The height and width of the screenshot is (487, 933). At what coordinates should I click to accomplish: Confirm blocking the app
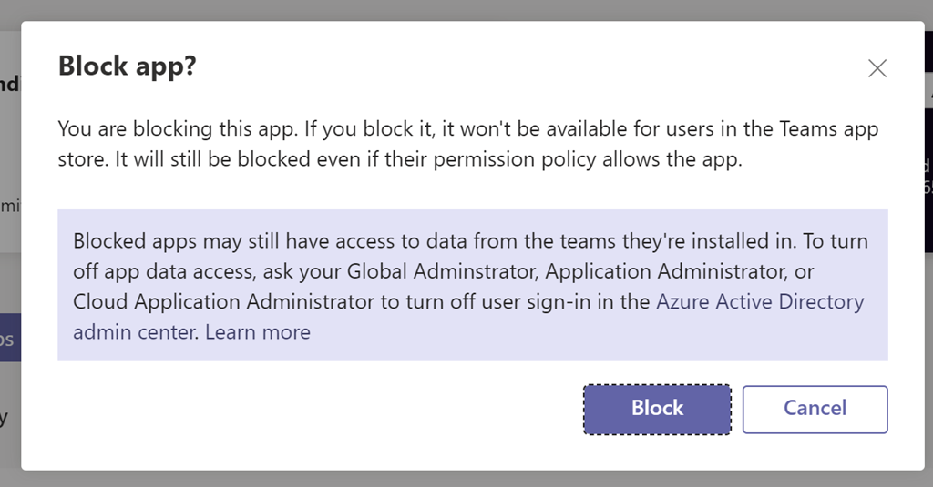[657, 409]
